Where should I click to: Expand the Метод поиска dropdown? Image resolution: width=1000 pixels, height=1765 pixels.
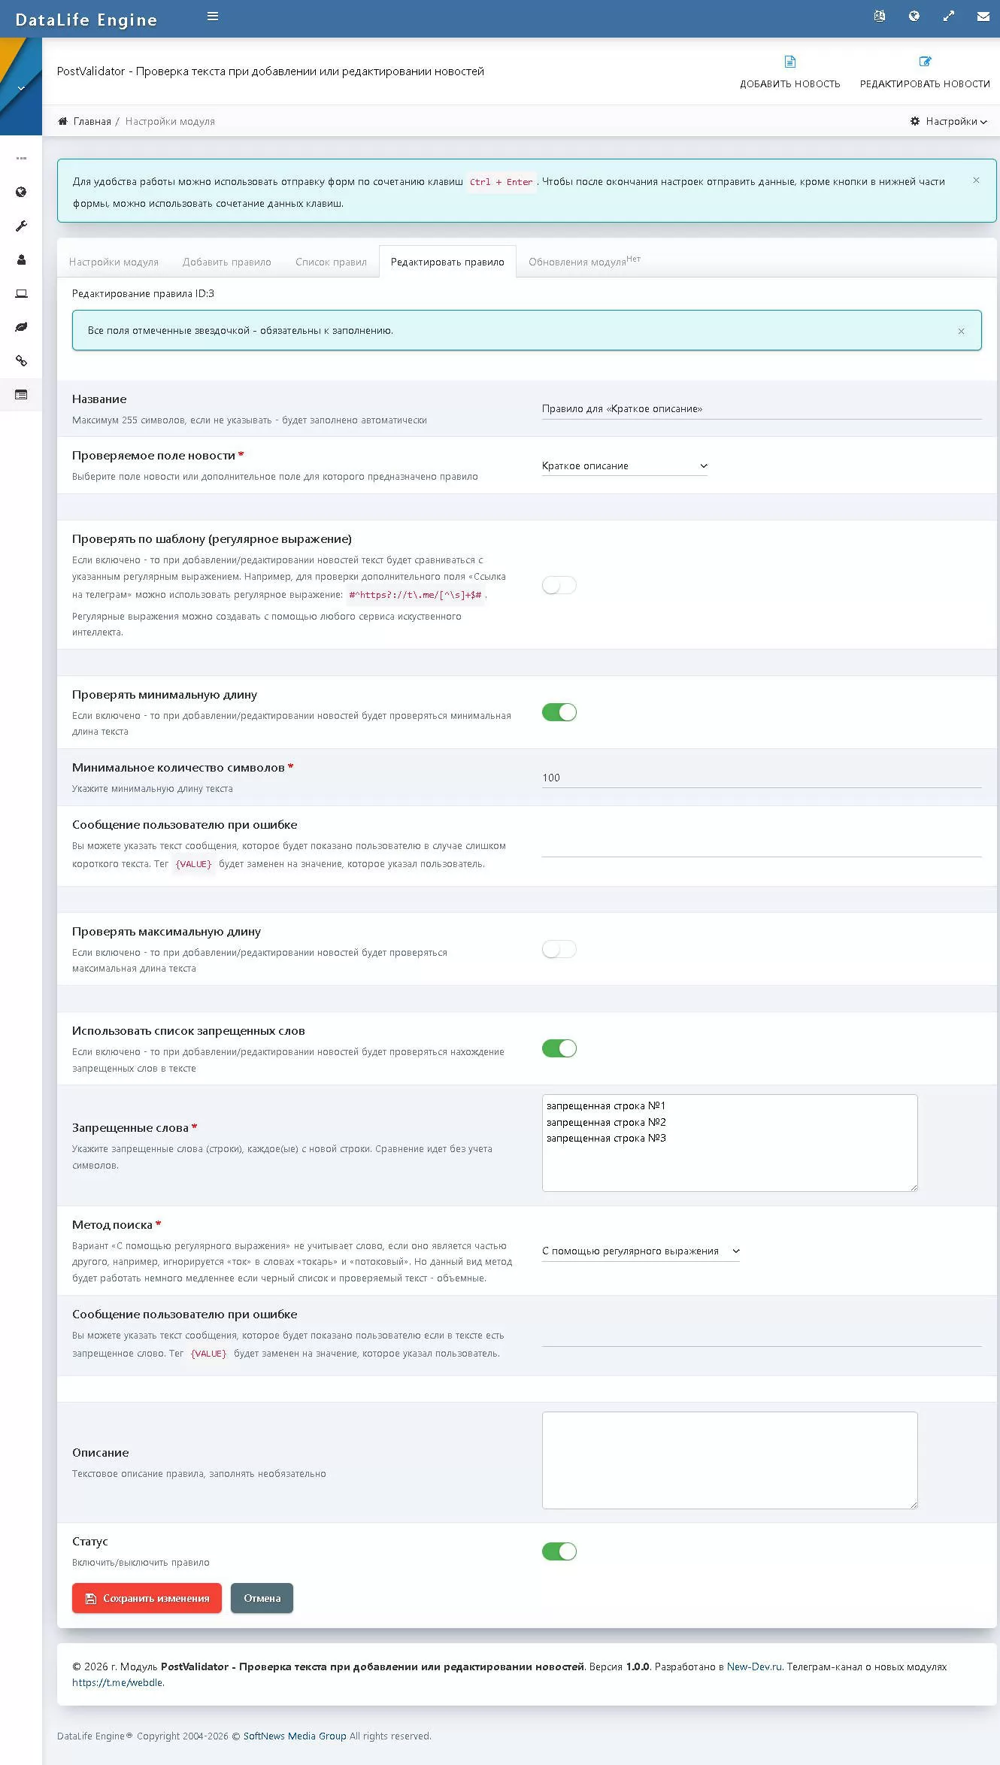coord(641,1251)
